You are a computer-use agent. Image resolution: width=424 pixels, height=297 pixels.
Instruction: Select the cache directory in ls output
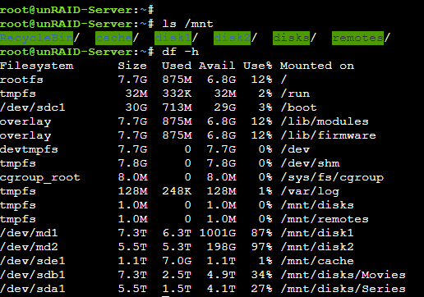pyautogui.click(x=114, y=38)
